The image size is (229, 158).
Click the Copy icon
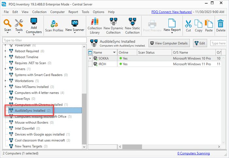coord(198,23)
